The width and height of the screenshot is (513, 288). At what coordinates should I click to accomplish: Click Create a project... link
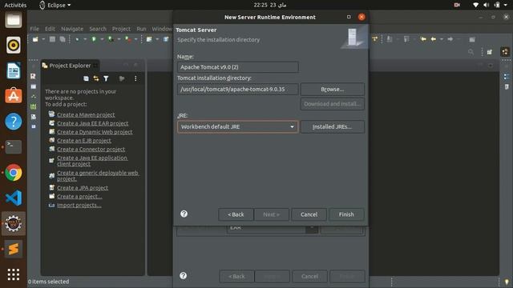click(79, 196)
